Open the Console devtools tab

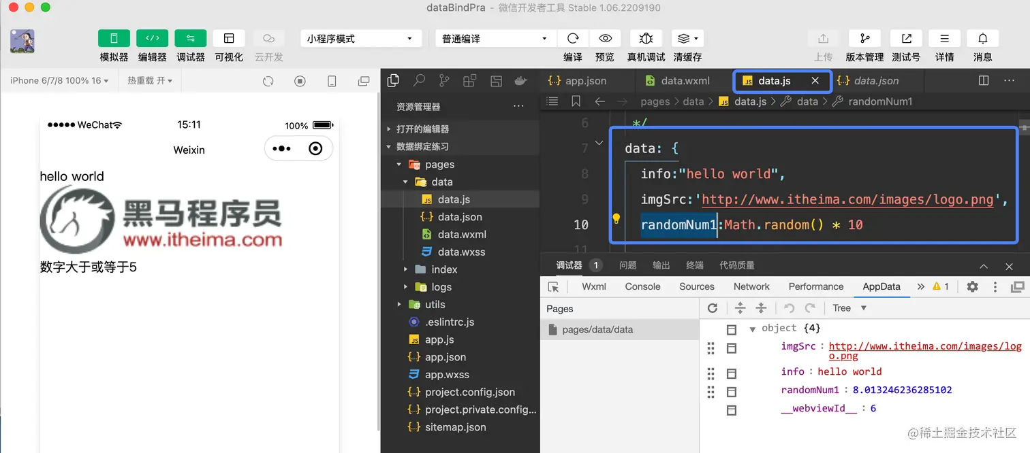pos(642,286)
